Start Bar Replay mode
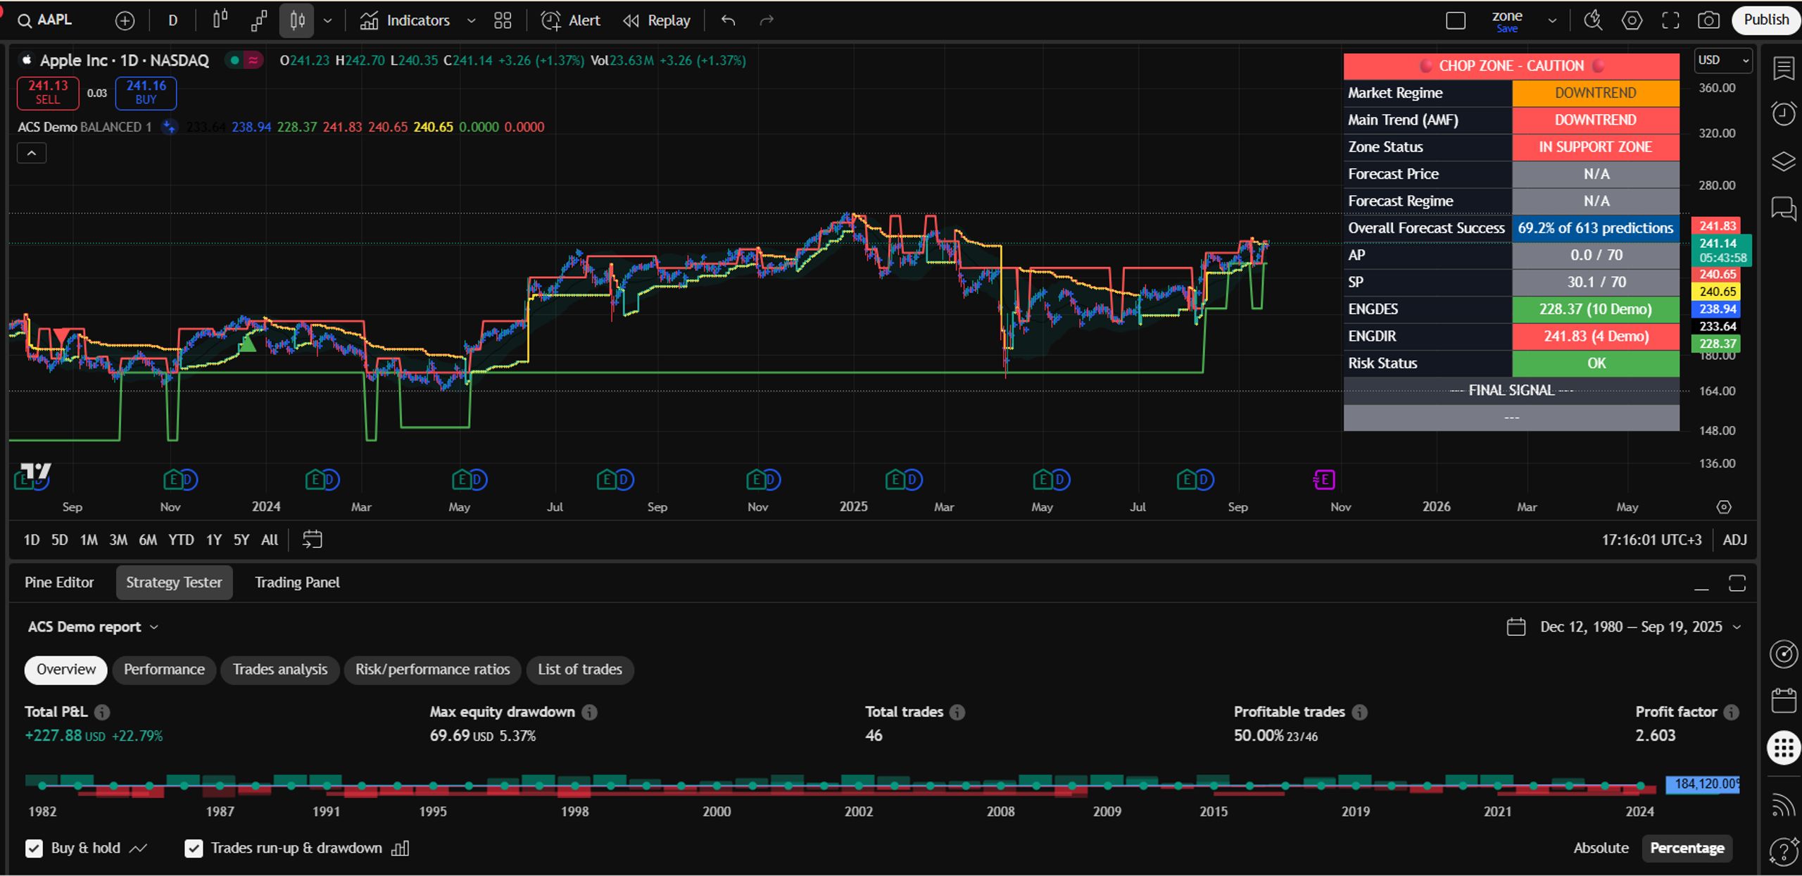Image resolution: width=1802 pixels, height=876 pixels. [x=657, y=20]
